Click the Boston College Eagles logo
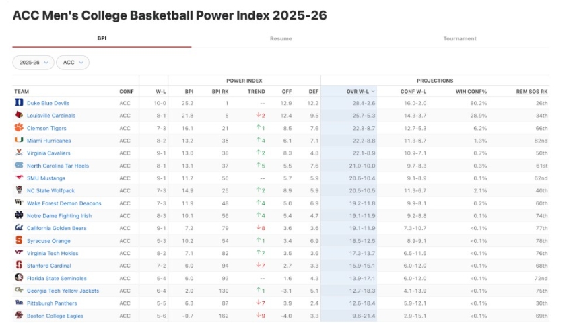The width and height of the screenshot is (575, 323). [19, 316]
